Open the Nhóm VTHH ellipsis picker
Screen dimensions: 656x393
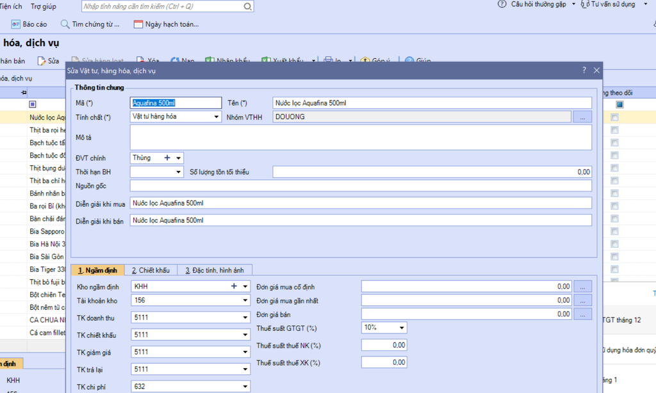582,117
